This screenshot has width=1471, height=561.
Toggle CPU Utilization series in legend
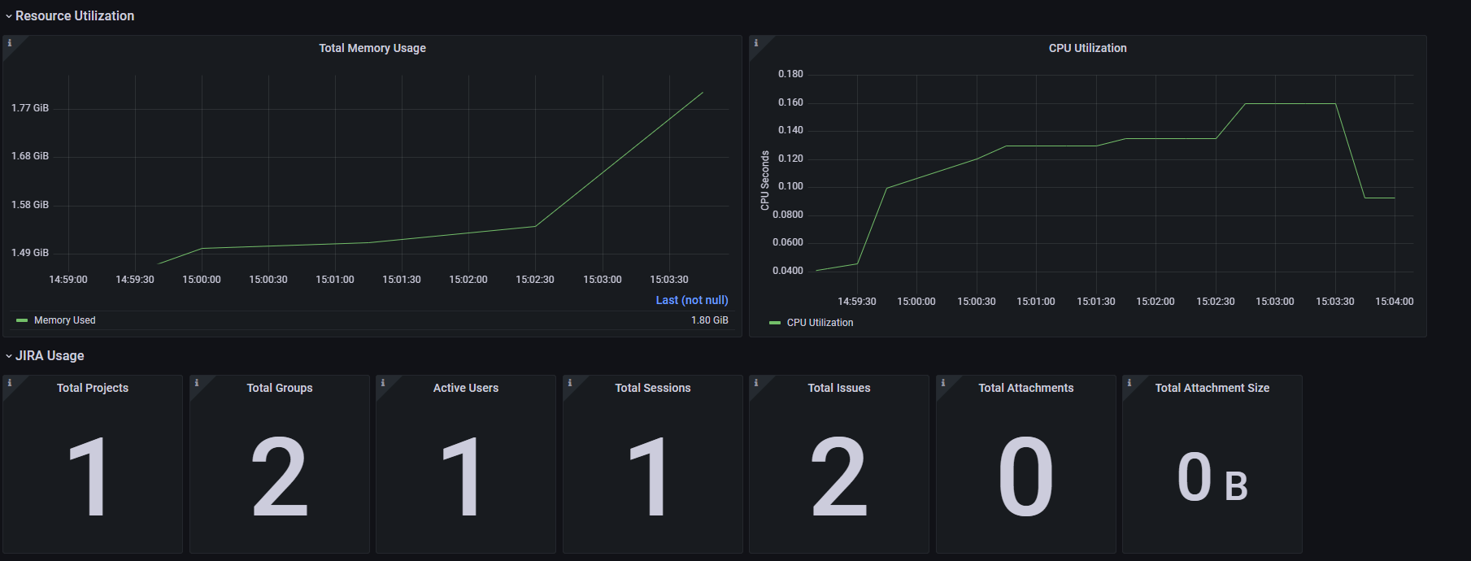[820, 323]
